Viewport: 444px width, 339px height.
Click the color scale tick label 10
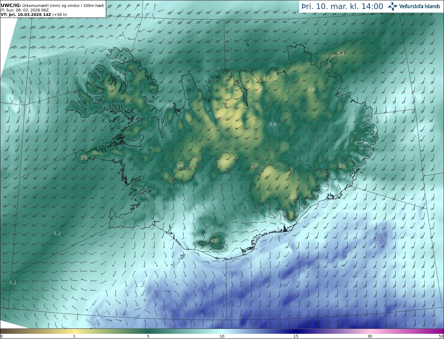[x=222, y=336]
